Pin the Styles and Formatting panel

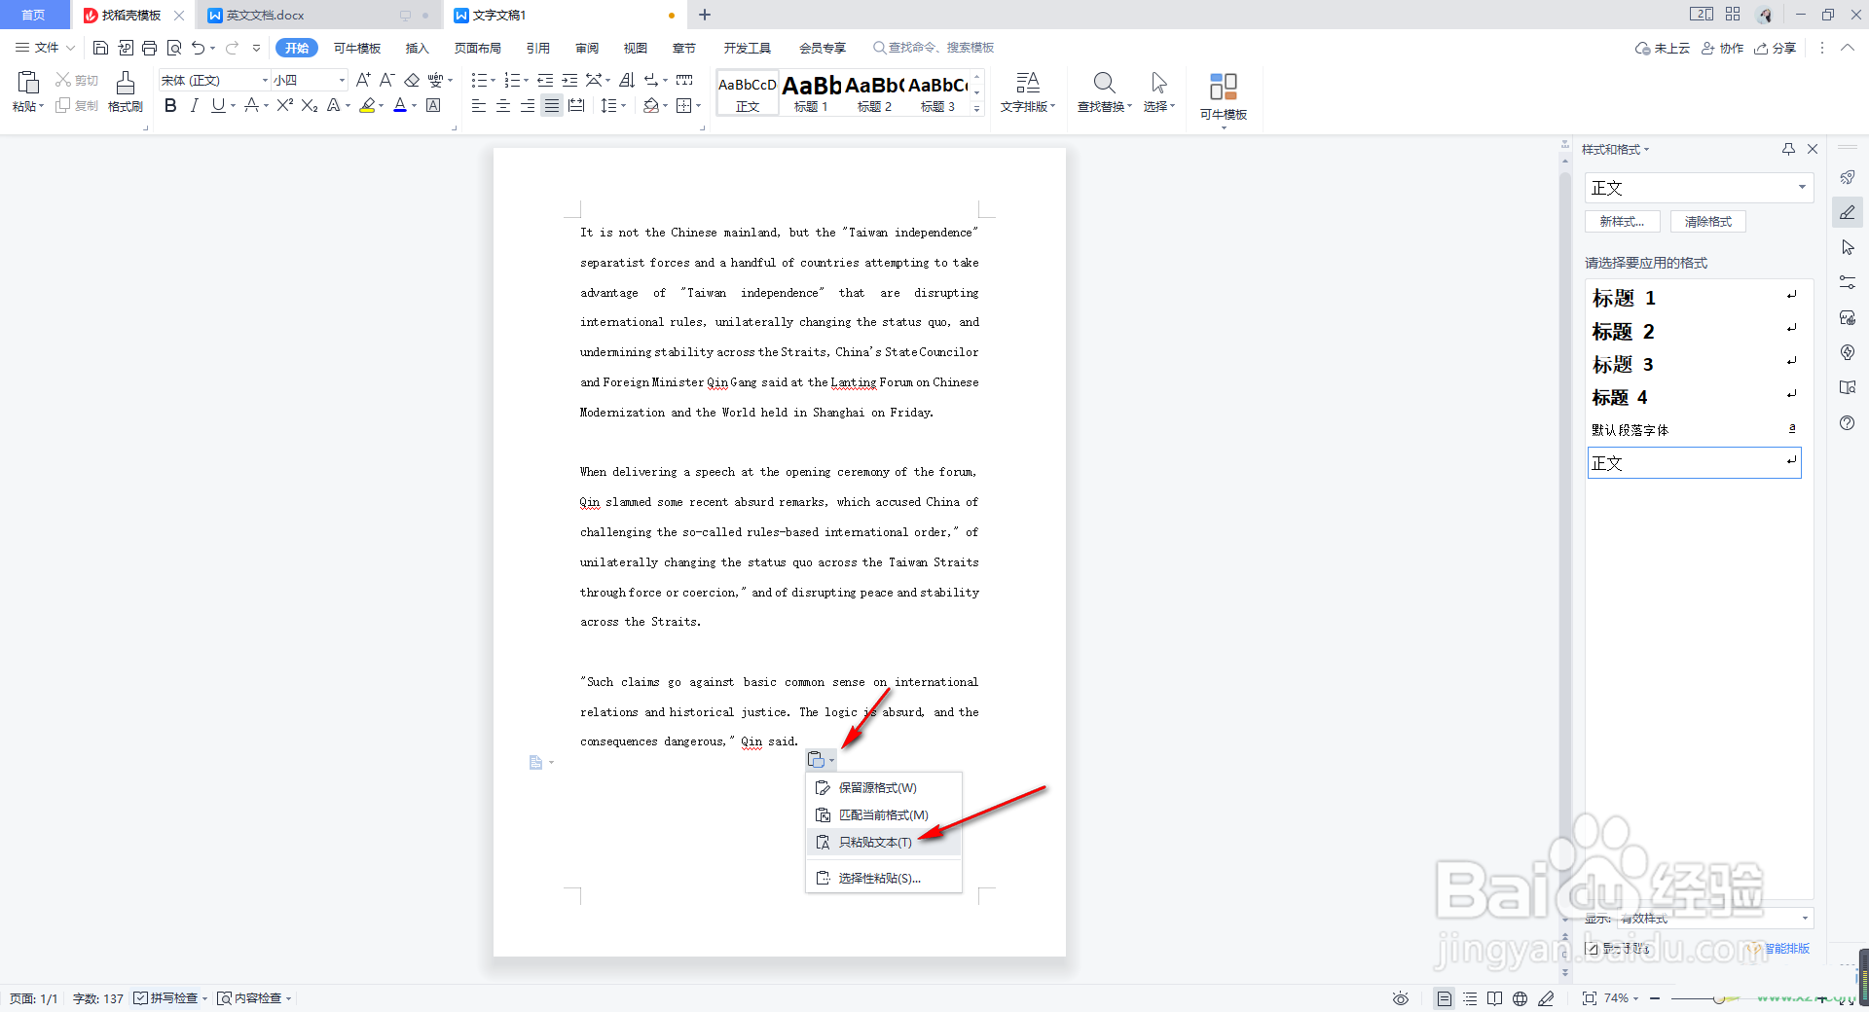(x=1788, y=149)
